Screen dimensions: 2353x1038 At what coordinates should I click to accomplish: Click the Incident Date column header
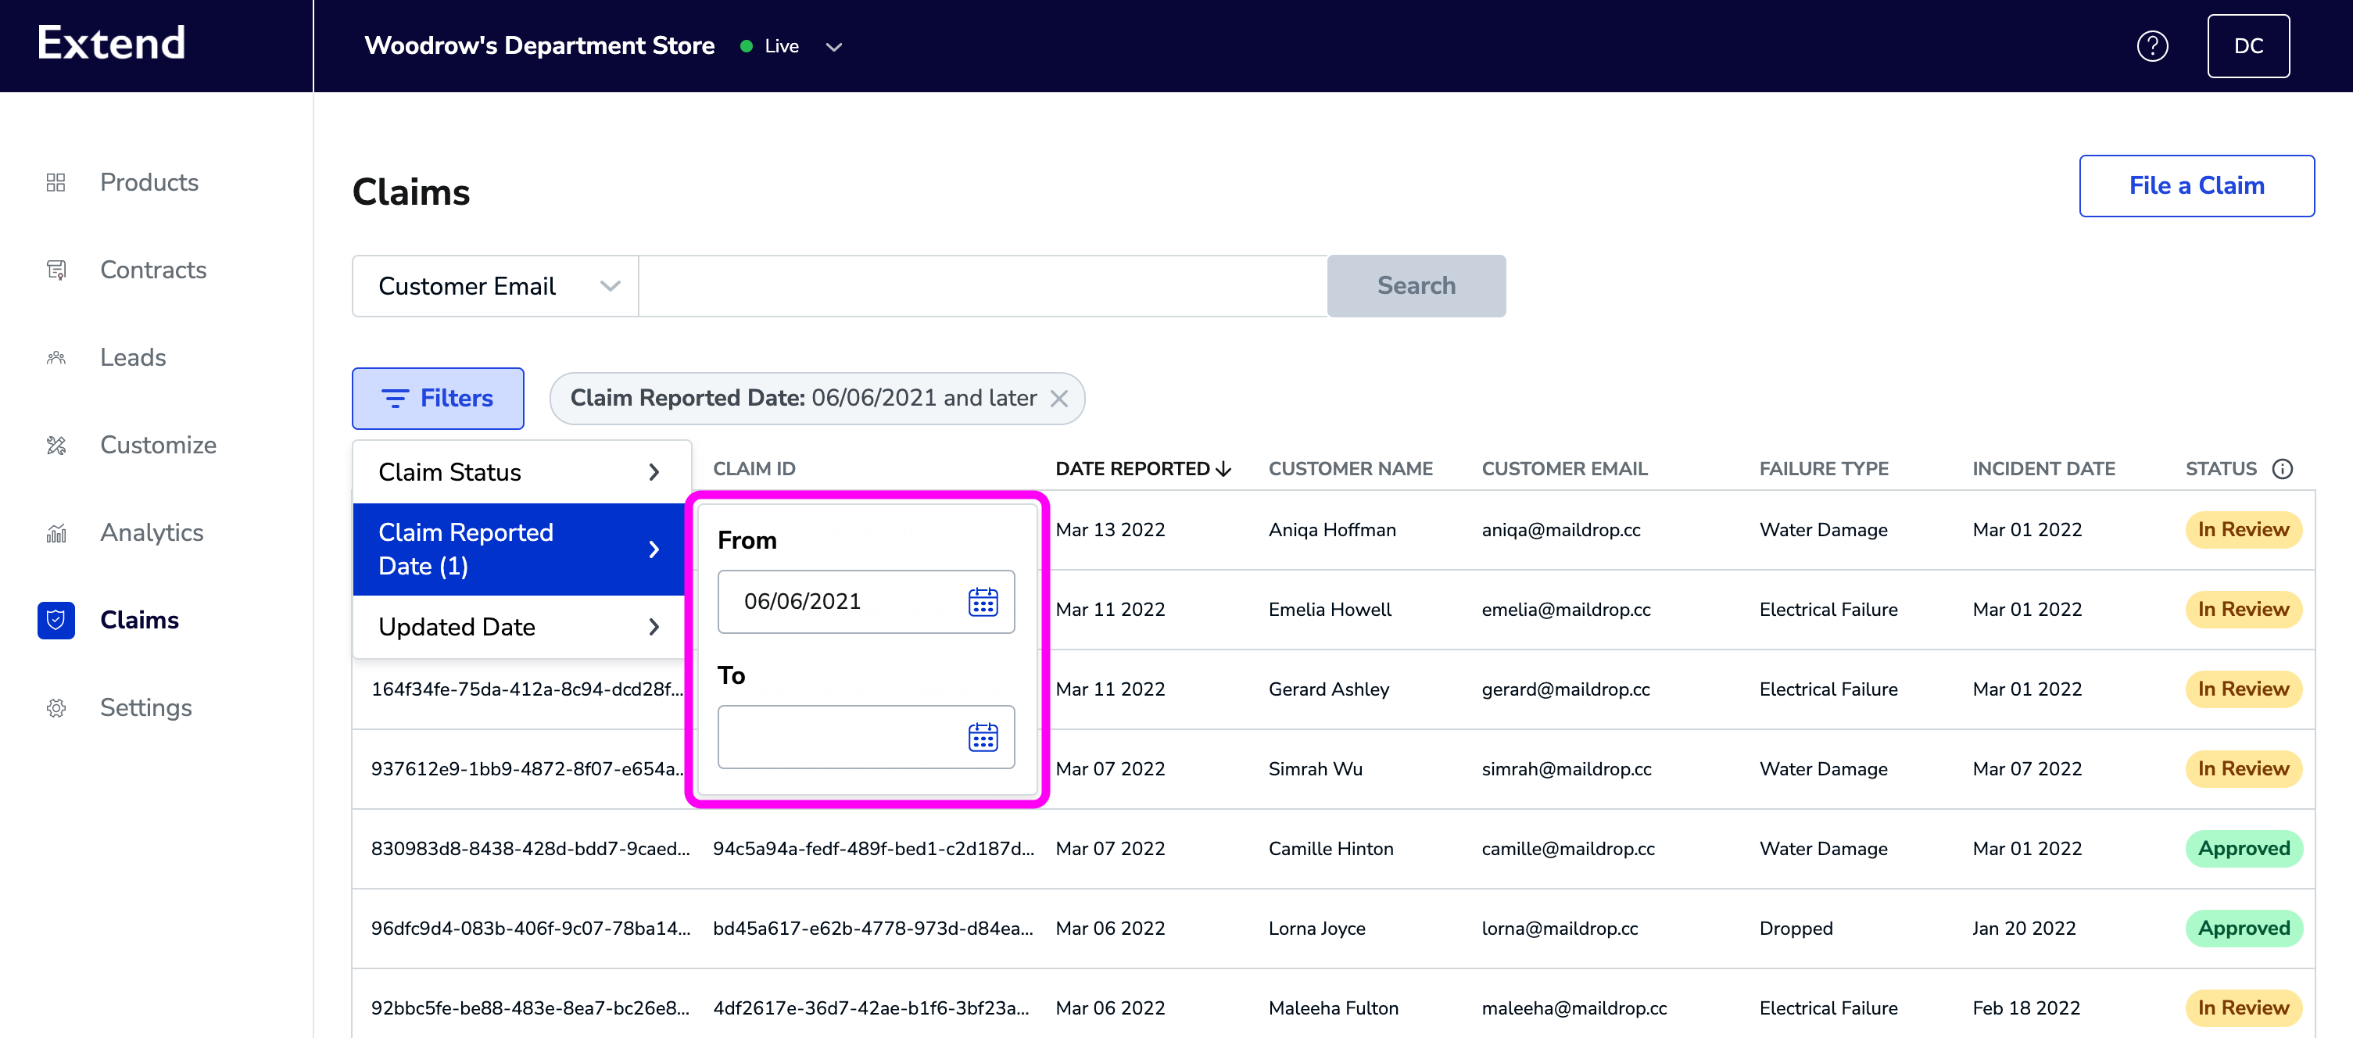point(2043,468)
